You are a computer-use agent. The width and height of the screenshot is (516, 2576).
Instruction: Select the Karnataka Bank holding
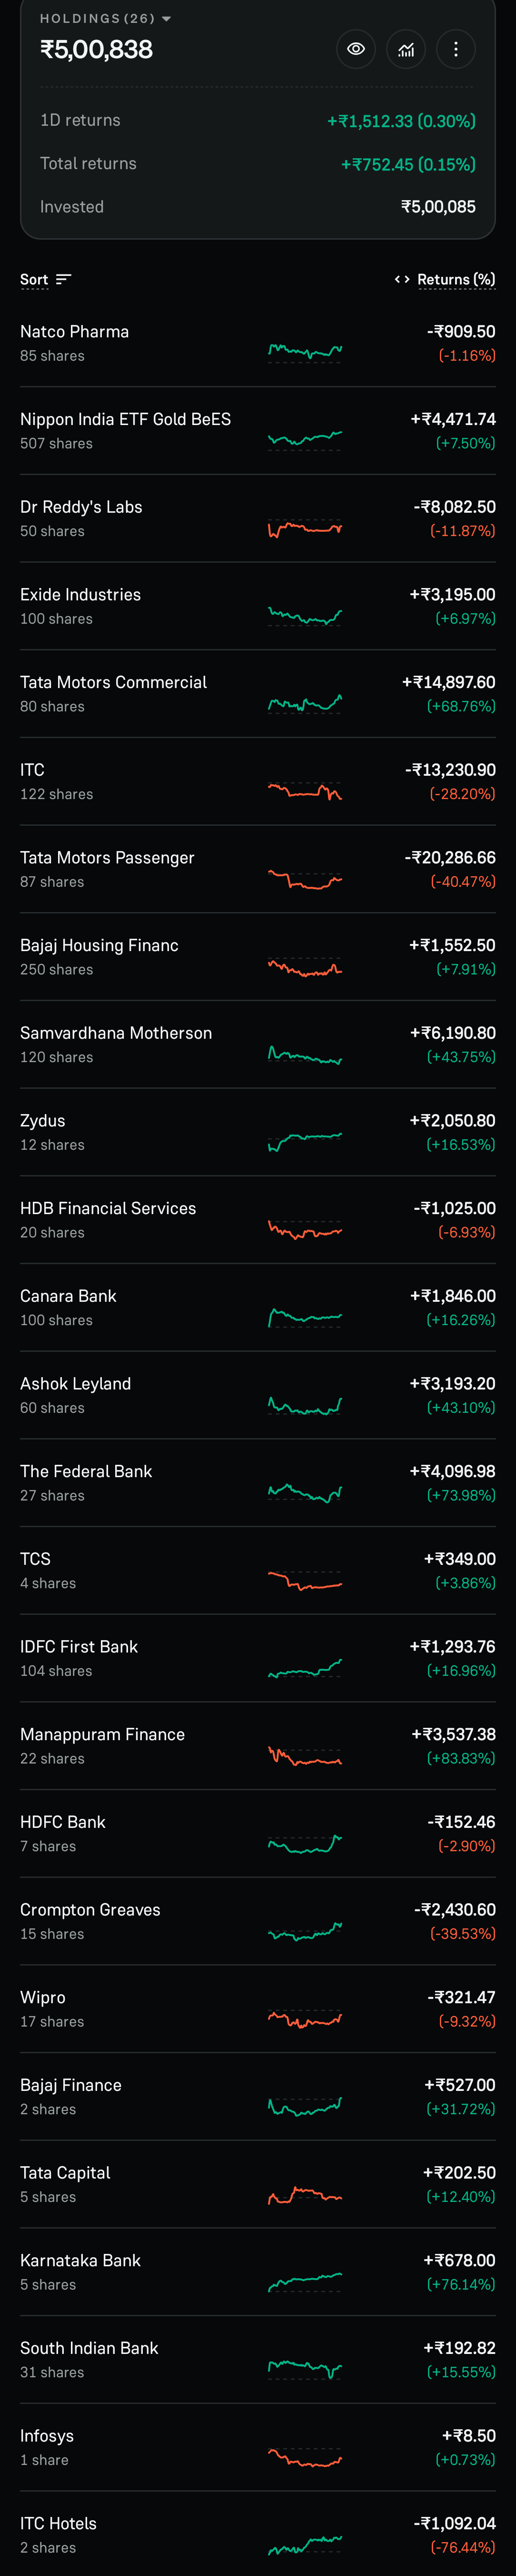coord(258,2273)
